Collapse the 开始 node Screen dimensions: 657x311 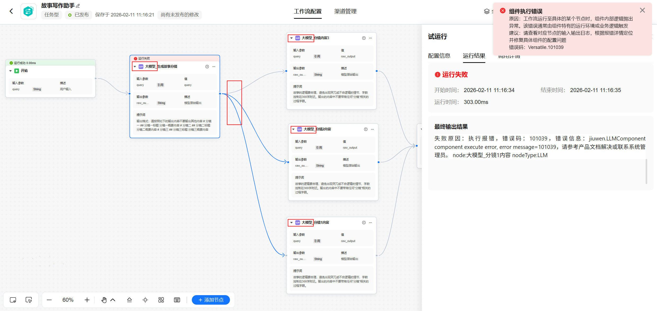point(11,71)
